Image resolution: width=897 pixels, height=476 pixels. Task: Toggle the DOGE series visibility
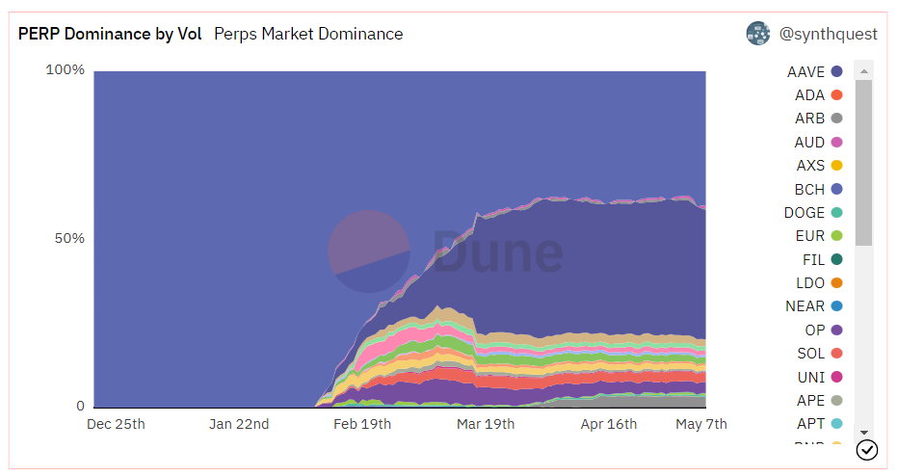813,212
